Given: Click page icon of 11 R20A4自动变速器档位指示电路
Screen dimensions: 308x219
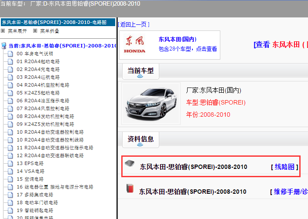Looking at the screenshot, I should point(10,148).
